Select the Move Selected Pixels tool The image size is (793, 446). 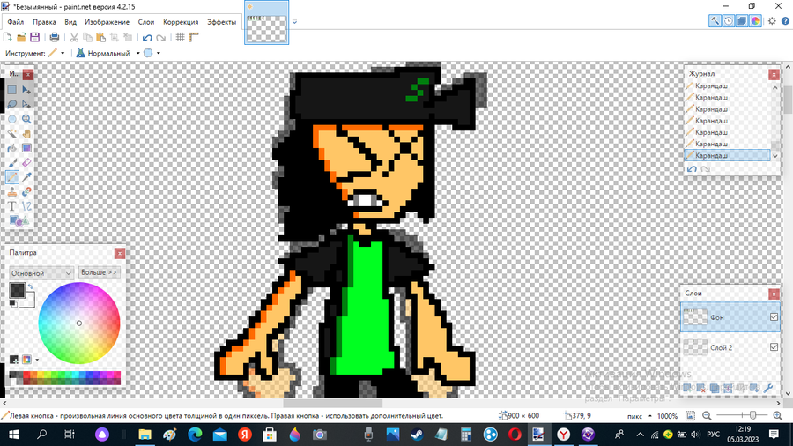pyautogui.click(x=26, y=90)
